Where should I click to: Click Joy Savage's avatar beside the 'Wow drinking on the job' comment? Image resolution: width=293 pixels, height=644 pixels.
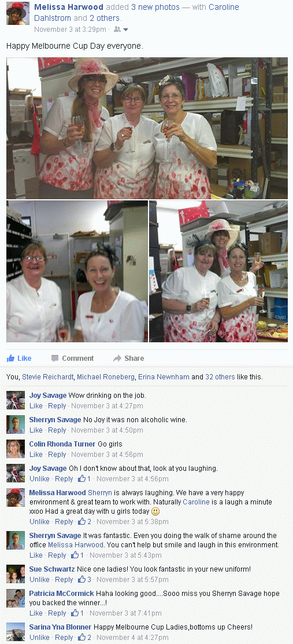coord(16,400)
